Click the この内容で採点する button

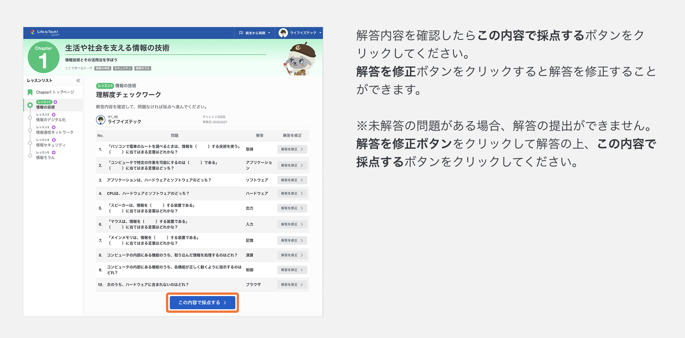202,303
